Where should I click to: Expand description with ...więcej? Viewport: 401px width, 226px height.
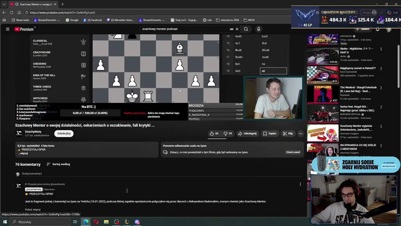click(x=23, y=153)
